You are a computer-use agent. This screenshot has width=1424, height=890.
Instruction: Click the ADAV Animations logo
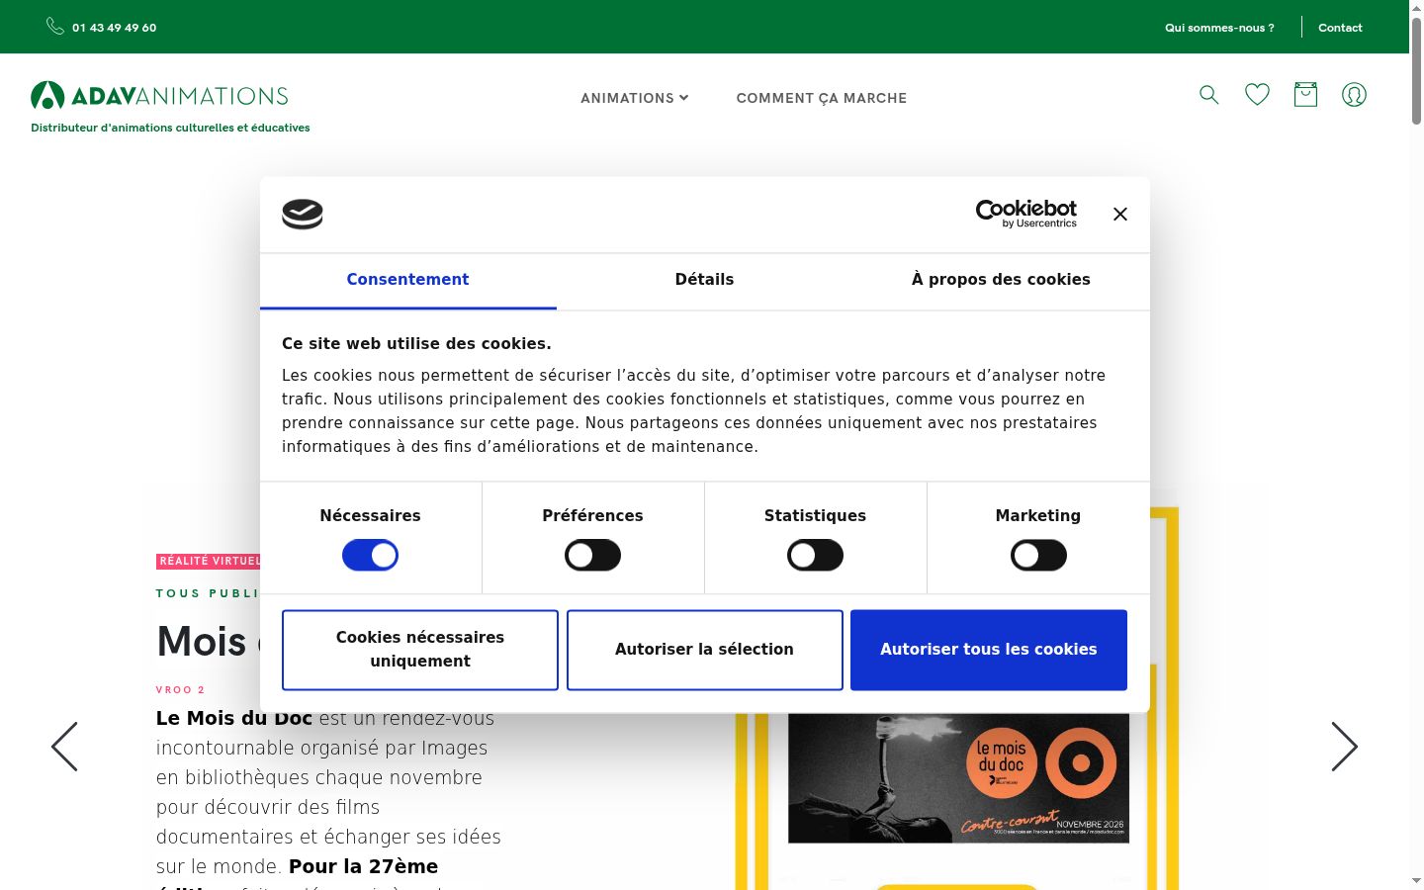(159, 96)
